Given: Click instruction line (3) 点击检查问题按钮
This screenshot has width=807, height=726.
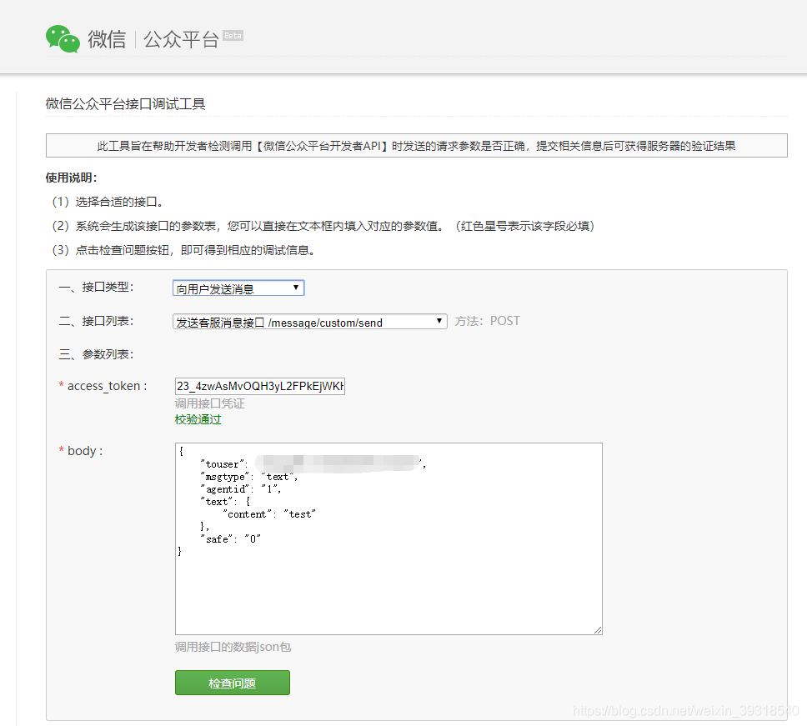Looking at the screenshot, I should click(x=183, y=250).
